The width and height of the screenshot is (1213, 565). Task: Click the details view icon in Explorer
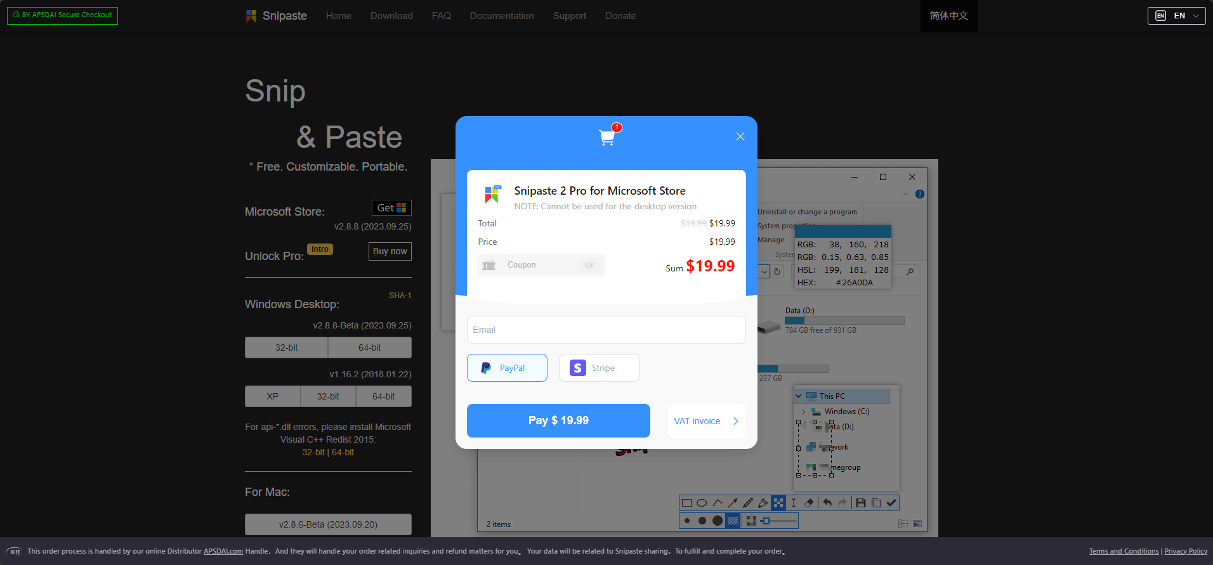pos(903,523)
